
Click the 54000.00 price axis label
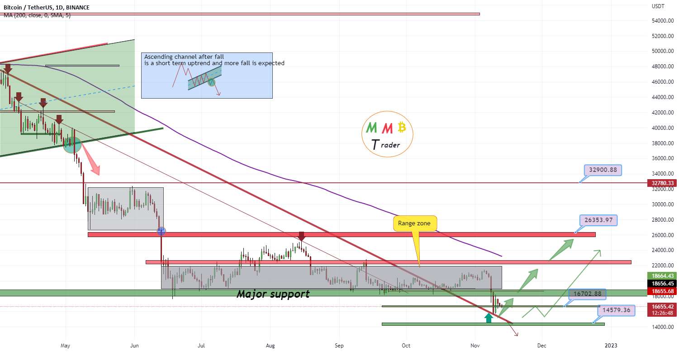(663, 21)
